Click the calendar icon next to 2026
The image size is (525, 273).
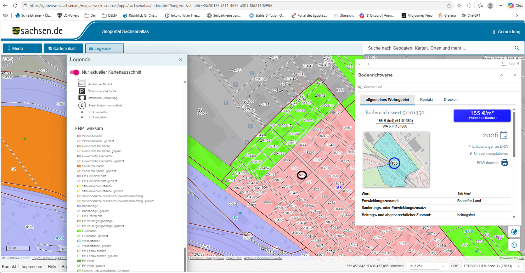(x=504, y=135)
